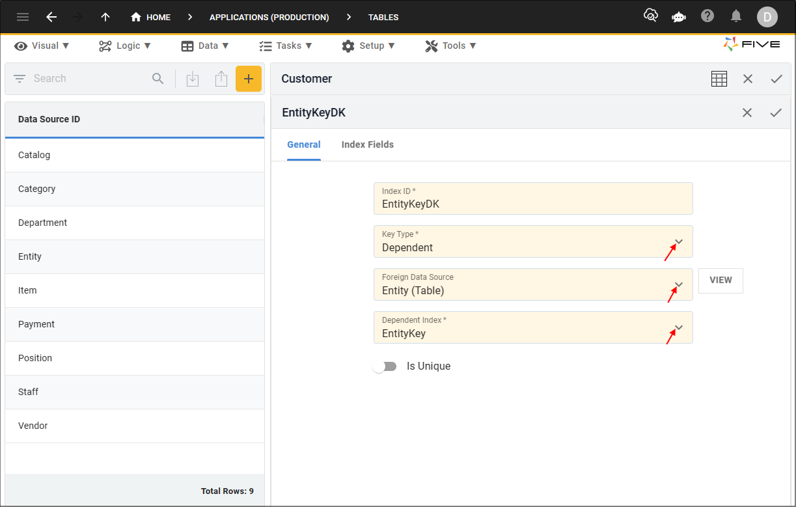Click the import download icon
The width and height of the screenshot is (796, 507).
click(193, 79)
